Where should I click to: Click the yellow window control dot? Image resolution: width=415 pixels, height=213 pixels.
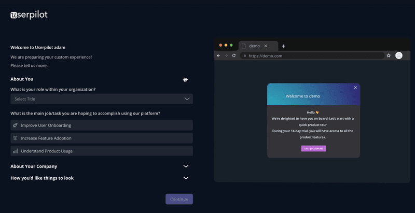coord(226,45)
